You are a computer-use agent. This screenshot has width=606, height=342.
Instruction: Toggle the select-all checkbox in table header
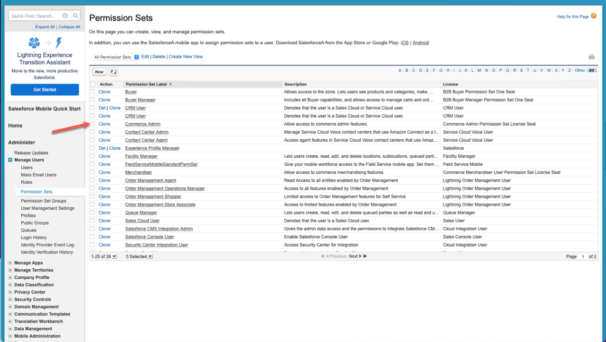coord(93,84)
